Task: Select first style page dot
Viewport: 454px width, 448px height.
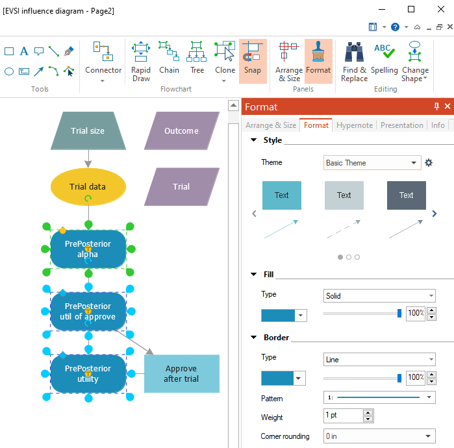Action: [x=340, y=257]
